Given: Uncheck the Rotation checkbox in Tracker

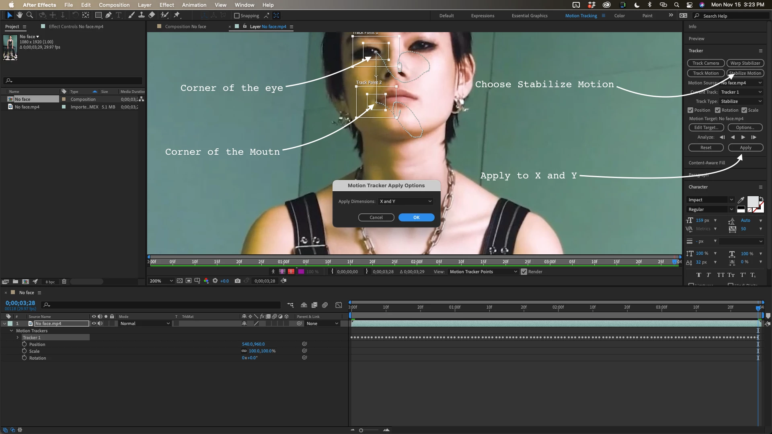Looking at the screenshot, I should coord(718,110).
